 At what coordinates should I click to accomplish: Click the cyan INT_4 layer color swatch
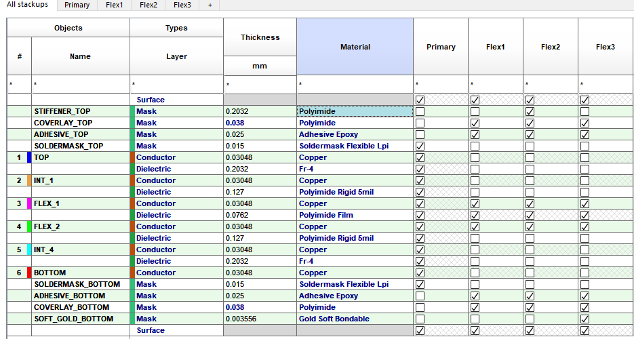pos(29,250)
